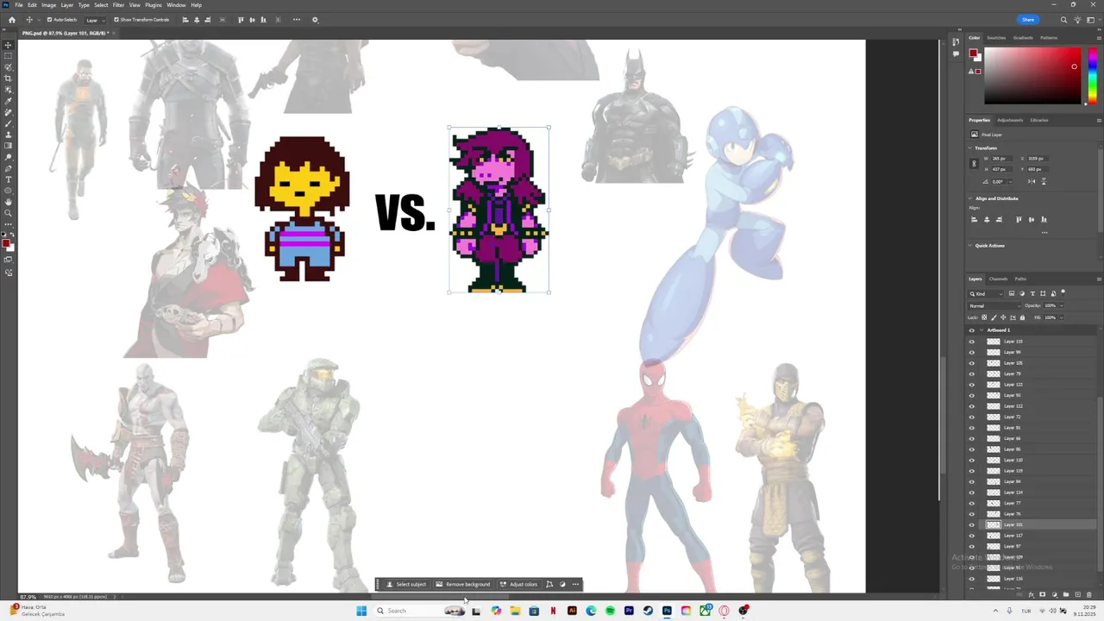Click Select subject in contextual bar
This screenshot has width=1104, height=621.
(406, 585)
